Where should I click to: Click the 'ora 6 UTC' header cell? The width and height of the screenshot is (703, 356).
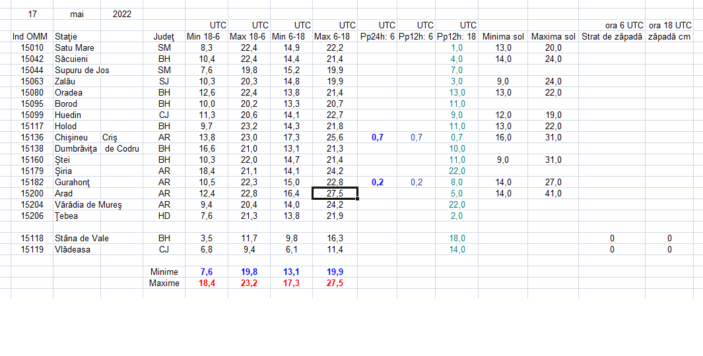(x=612, y=25)
